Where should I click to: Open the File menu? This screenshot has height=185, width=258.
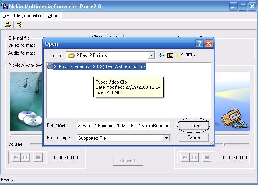pyautogui.click(x=6, y=15)
